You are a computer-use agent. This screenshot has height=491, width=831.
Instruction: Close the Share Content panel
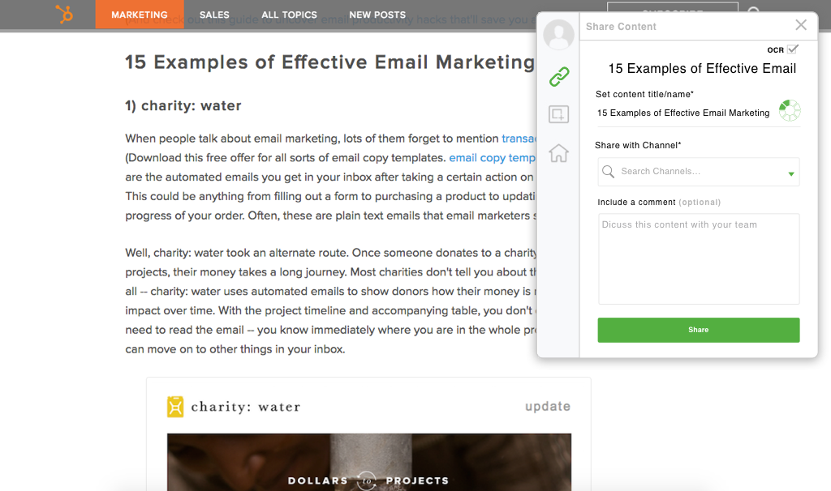click(x=801, y=25)
